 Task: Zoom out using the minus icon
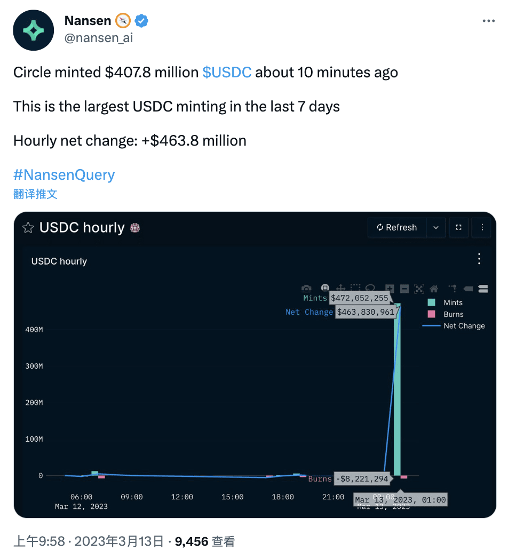(404, 288)
